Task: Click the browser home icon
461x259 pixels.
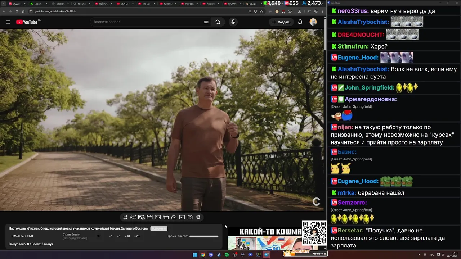Action: point(23,11)
